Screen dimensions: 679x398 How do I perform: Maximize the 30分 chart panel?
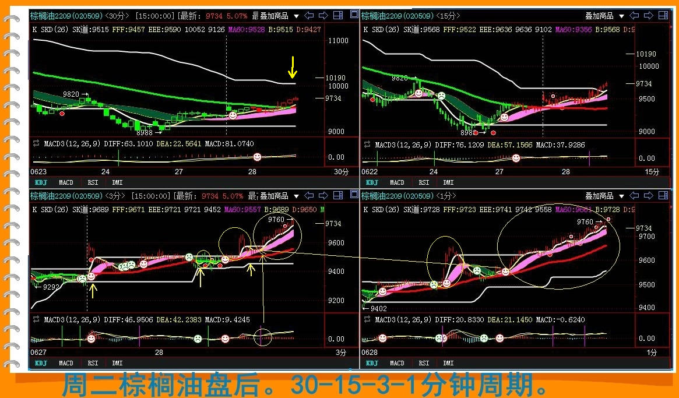pos(354,15)
